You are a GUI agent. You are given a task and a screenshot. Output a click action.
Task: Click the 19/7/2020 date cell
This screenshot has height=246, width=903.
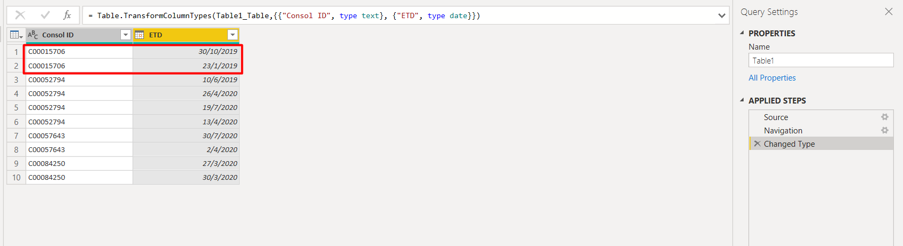point(186,107)
